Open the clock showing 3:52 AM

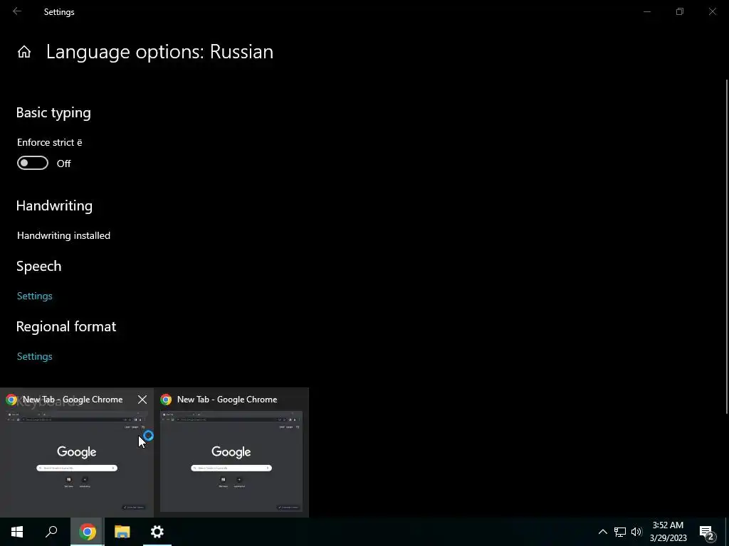(668, 532)
